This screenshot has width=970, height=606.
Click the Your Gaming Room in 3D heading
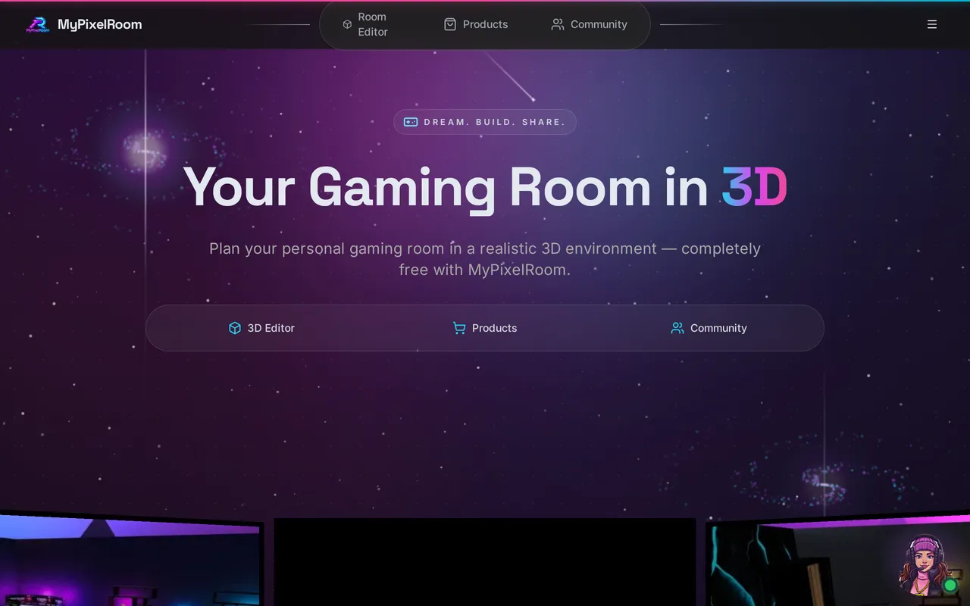(485, 187)
